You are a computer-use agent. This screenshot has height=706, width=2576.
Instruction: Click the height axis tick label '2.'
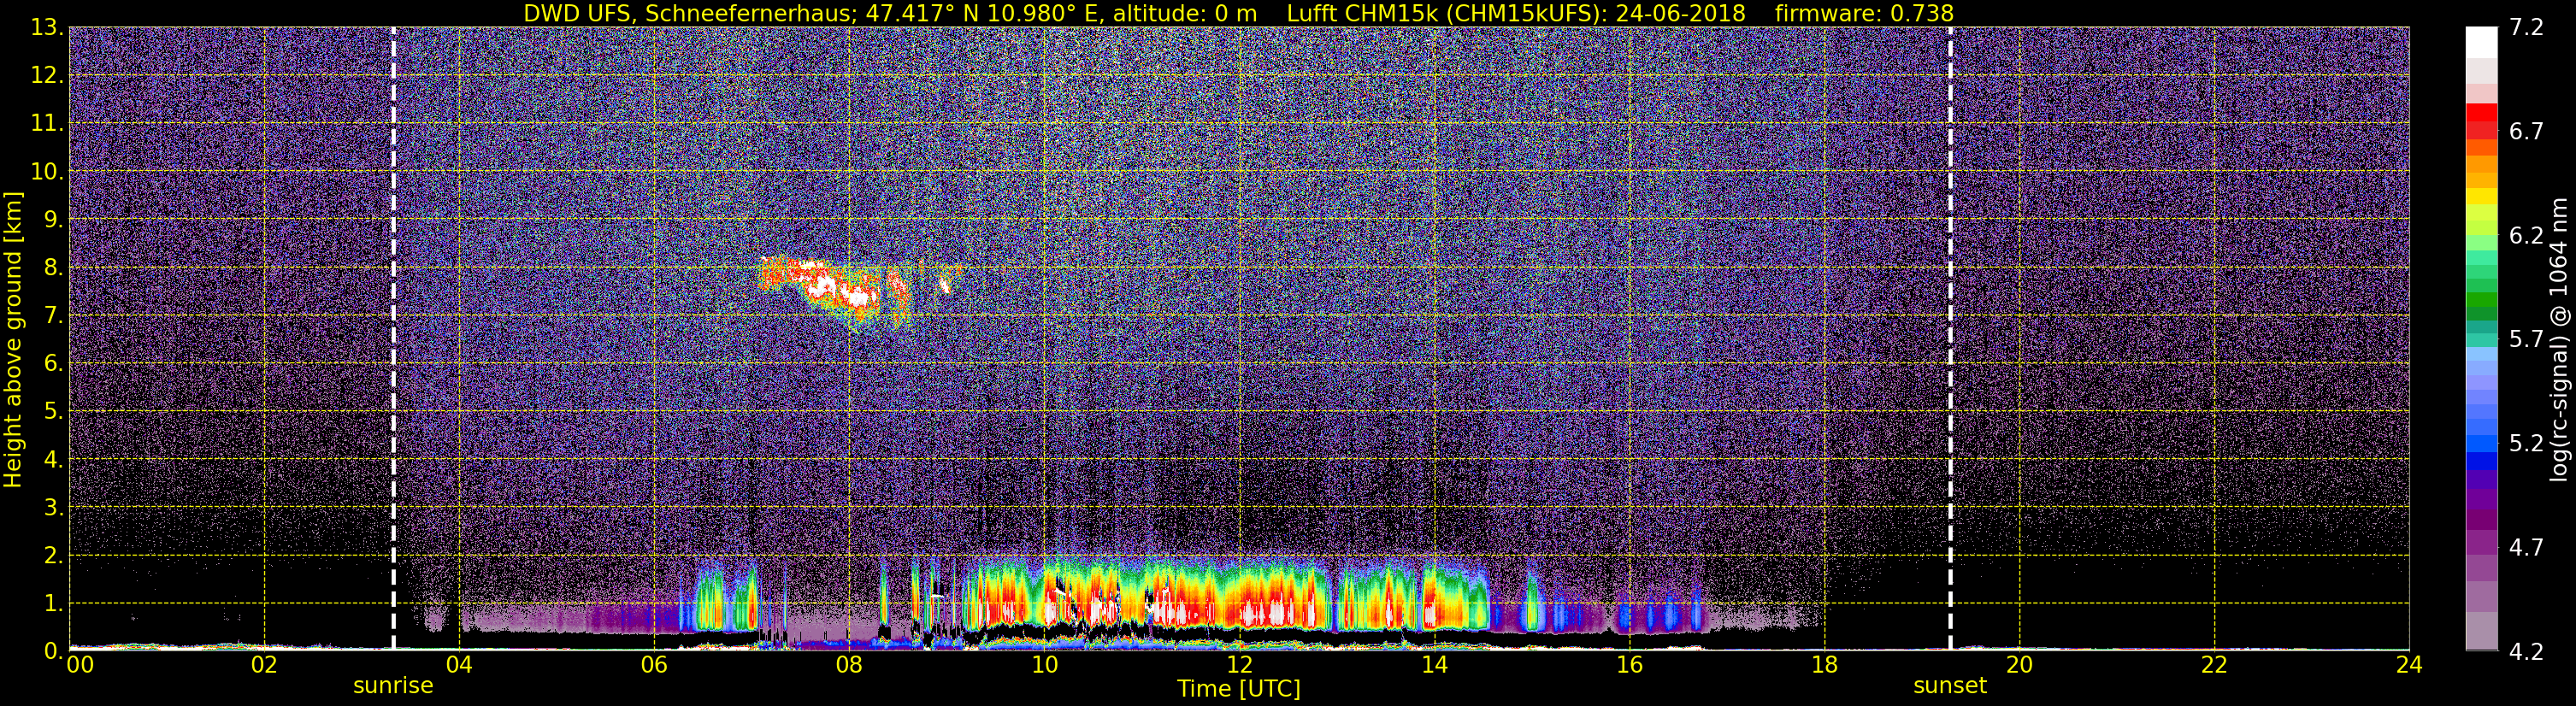click(x=52, y=555)
